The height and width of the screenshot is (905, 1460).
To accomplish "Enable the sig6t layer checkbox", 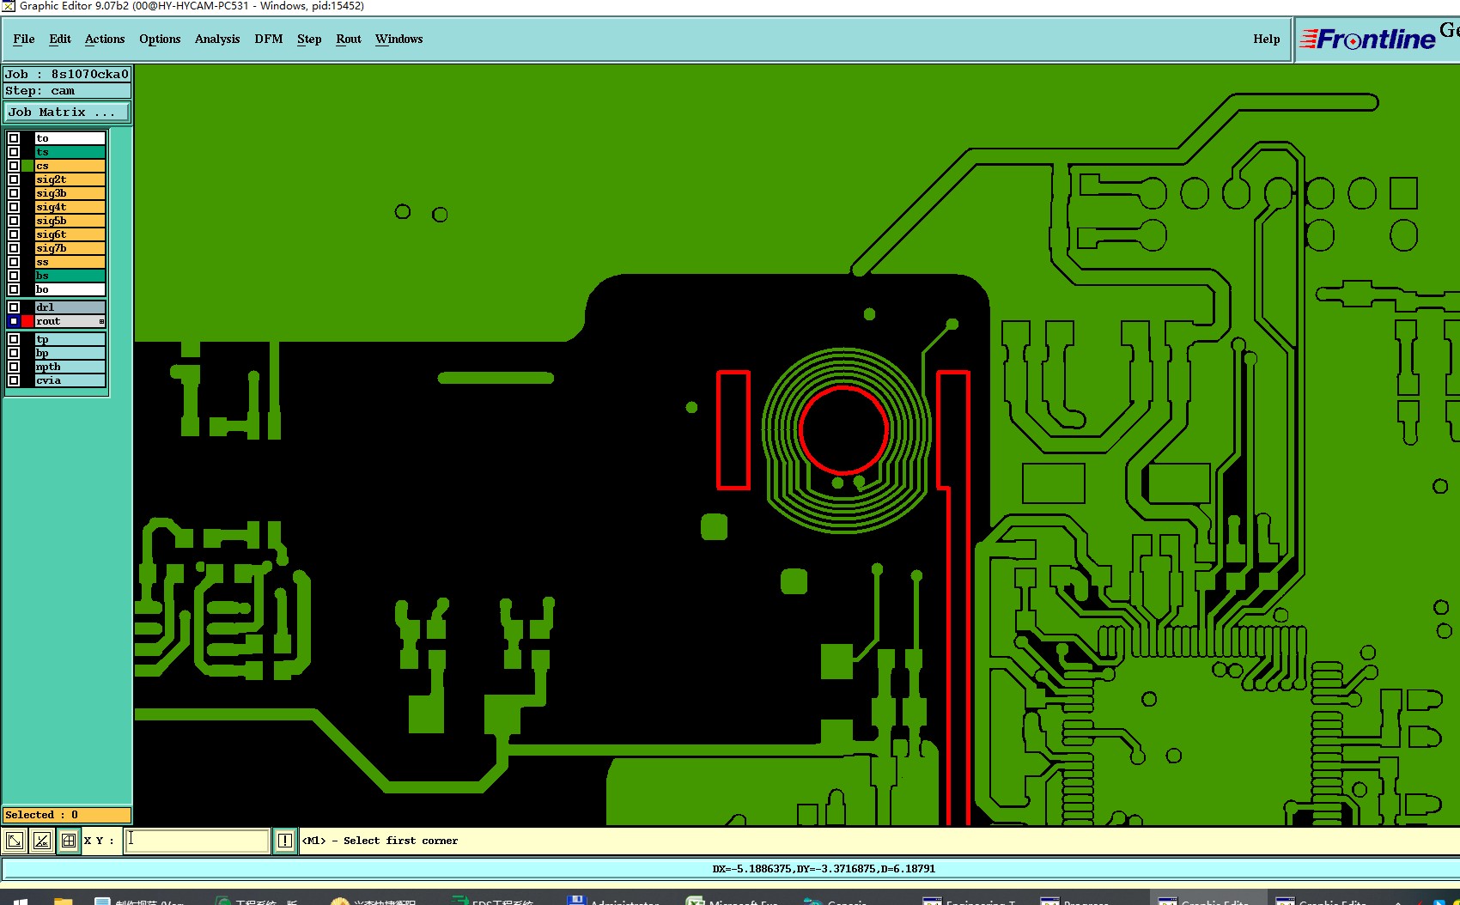I will pyautogui.click(x=14, y=234).
